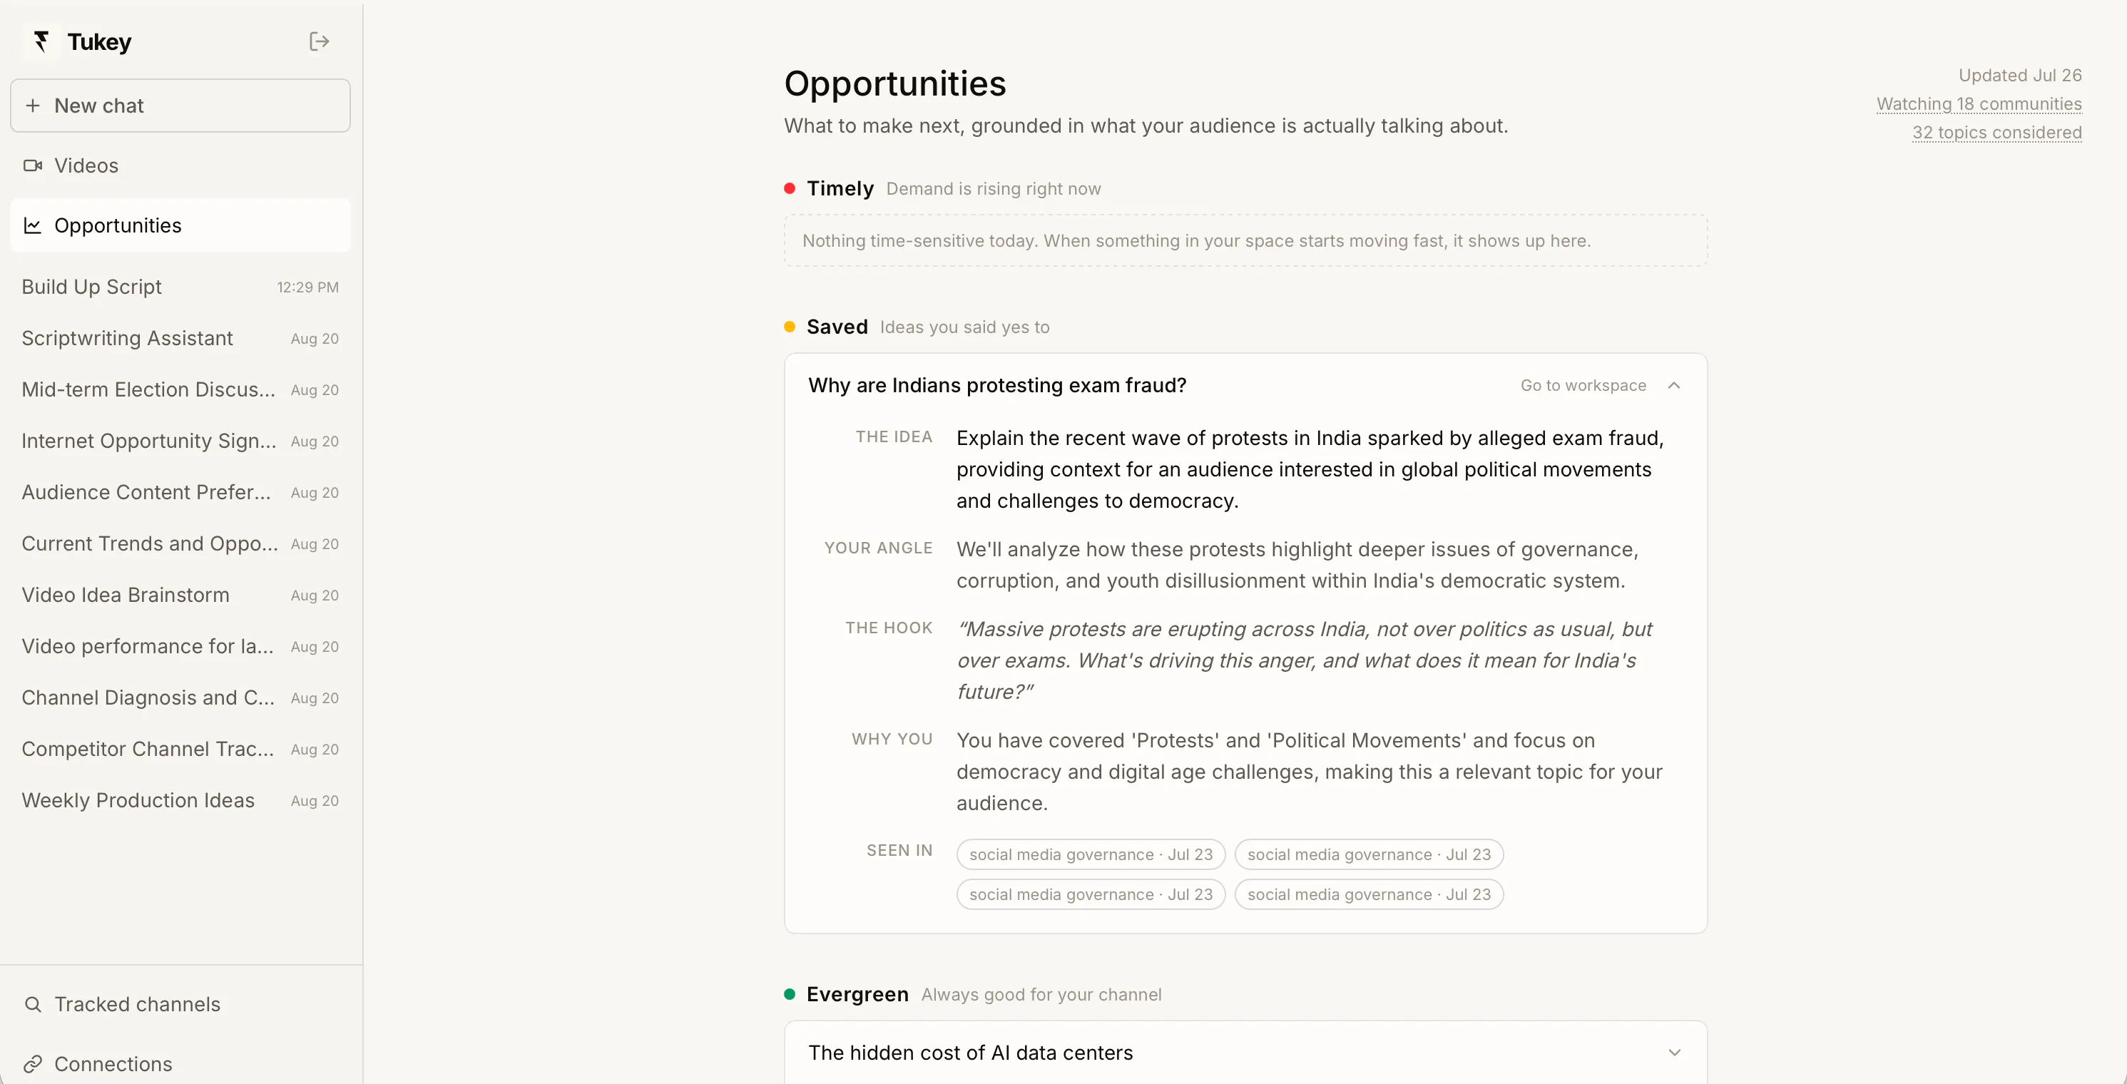2127x1084 pixels.
Task: Open the Scriptwriting Assistant chat
Action: click(x=180, y=339)
